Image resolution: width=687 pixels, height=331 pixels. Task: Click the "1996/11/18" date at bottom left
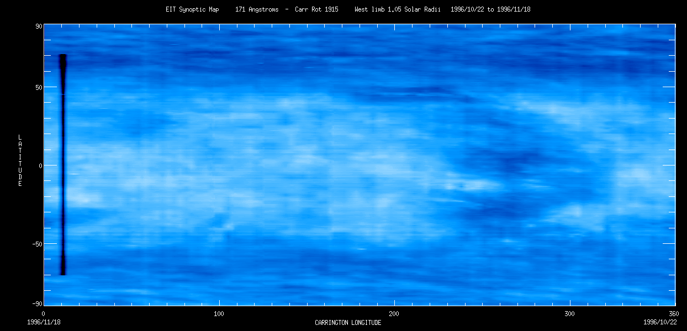pyautogui.click(x=44, y=322)
